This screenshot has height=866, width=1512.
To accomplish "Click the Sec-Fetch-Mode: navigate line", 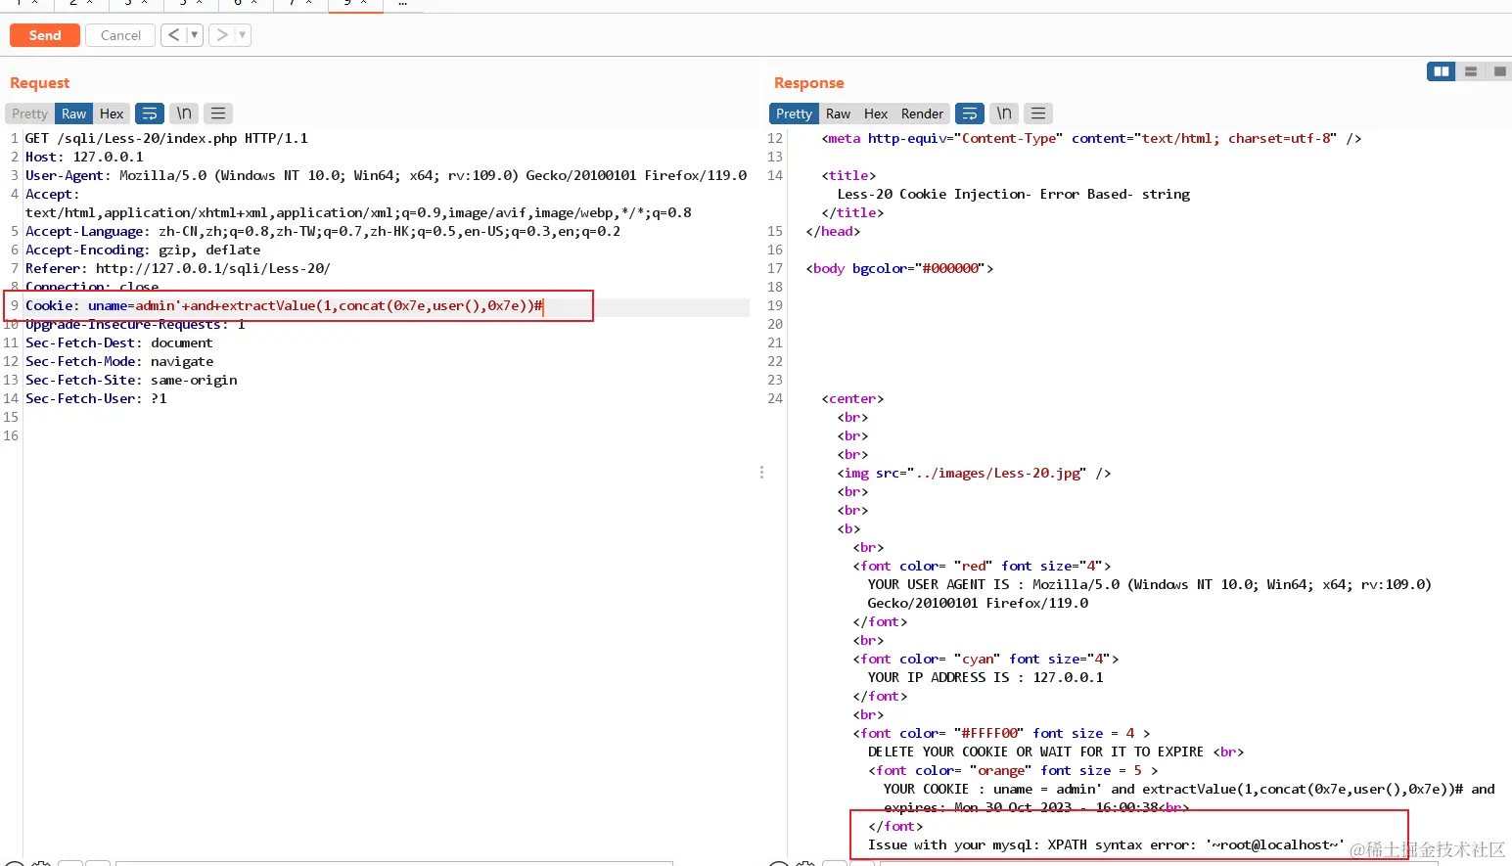I will (119, 361).
